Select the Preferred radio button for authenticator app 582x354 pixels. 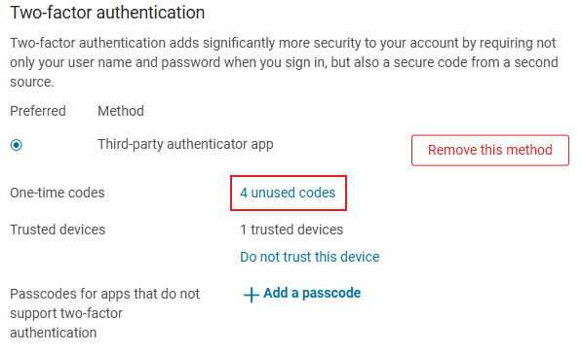17,145
